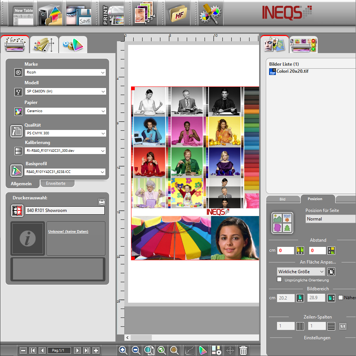Open the Wirkliche Größe dropdown

pyautogui.click(x=301, y=272)
